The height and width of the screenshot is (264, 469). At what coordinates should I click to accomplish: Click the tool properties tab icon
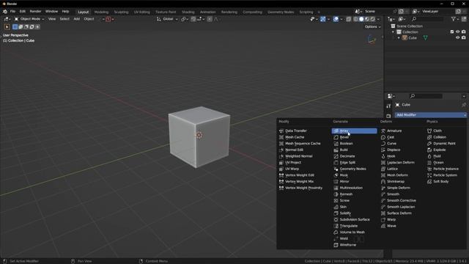[x=388, y=106]
